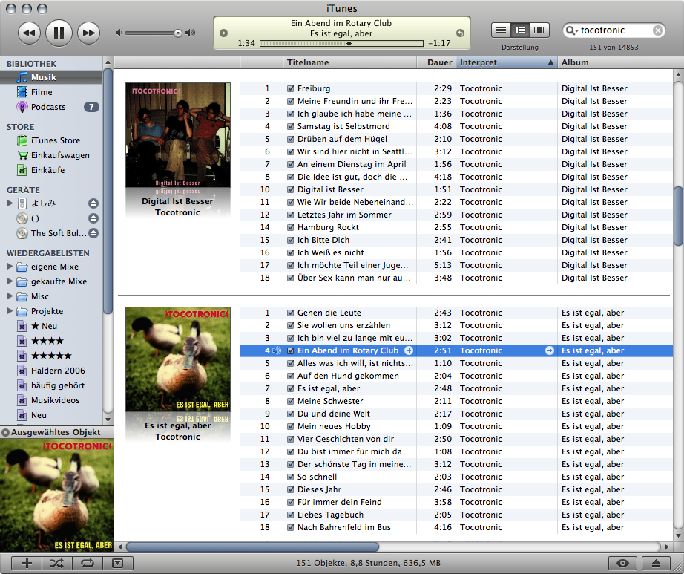Sort by the Album column header
This screenshot has height=574, width=684.
click(x=614, y=62)
